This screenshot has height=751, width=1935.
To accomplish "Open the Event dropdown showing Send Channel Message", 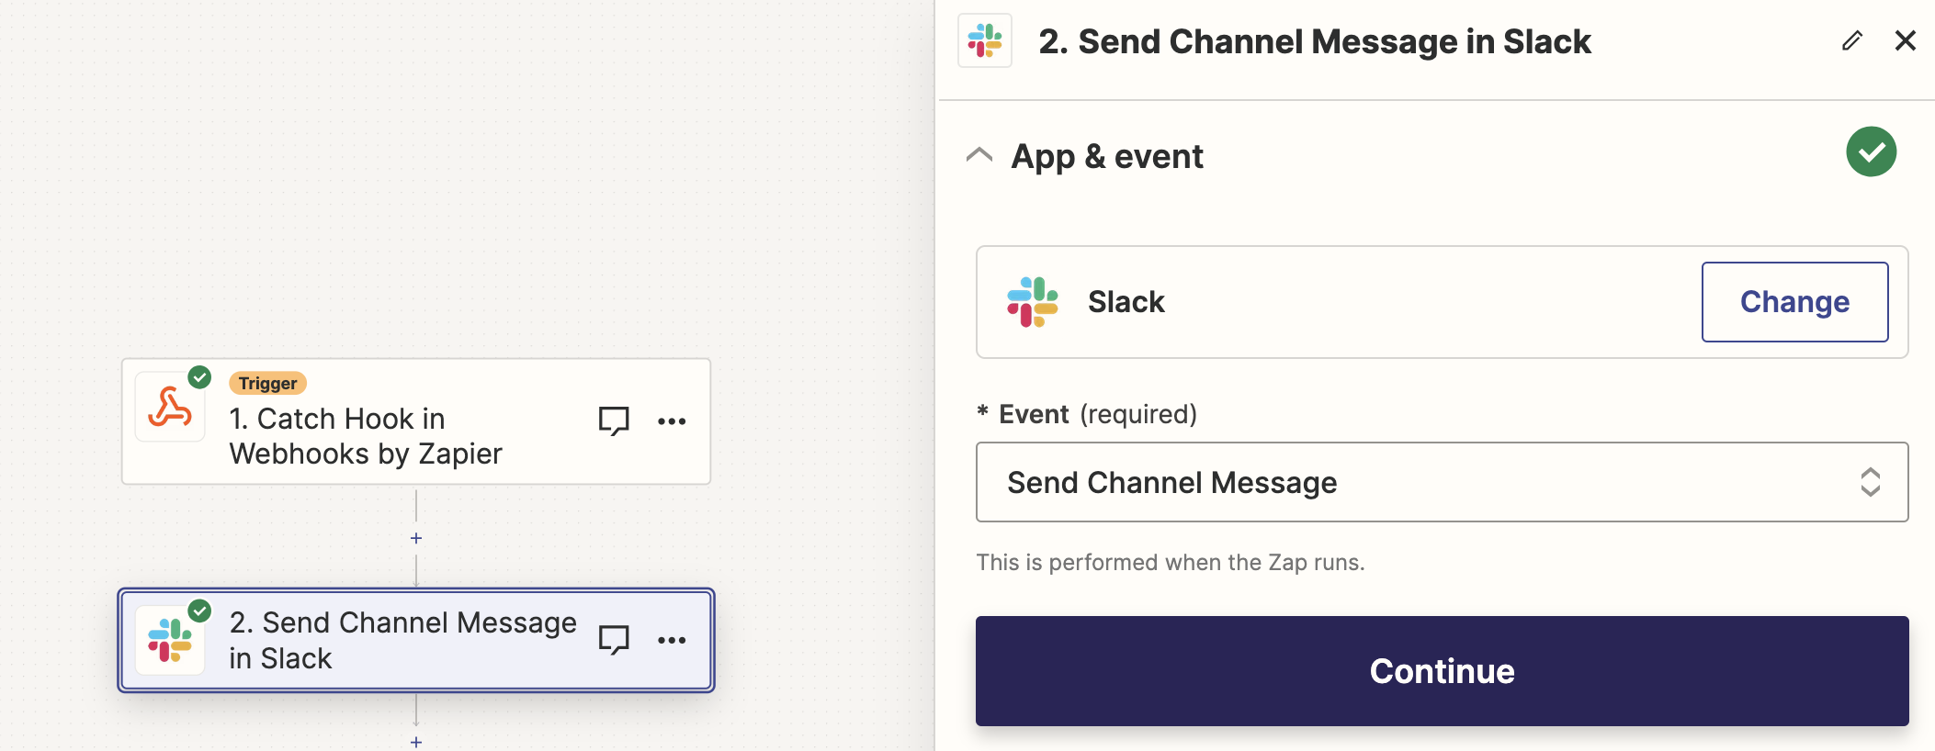I will 1442,482.
